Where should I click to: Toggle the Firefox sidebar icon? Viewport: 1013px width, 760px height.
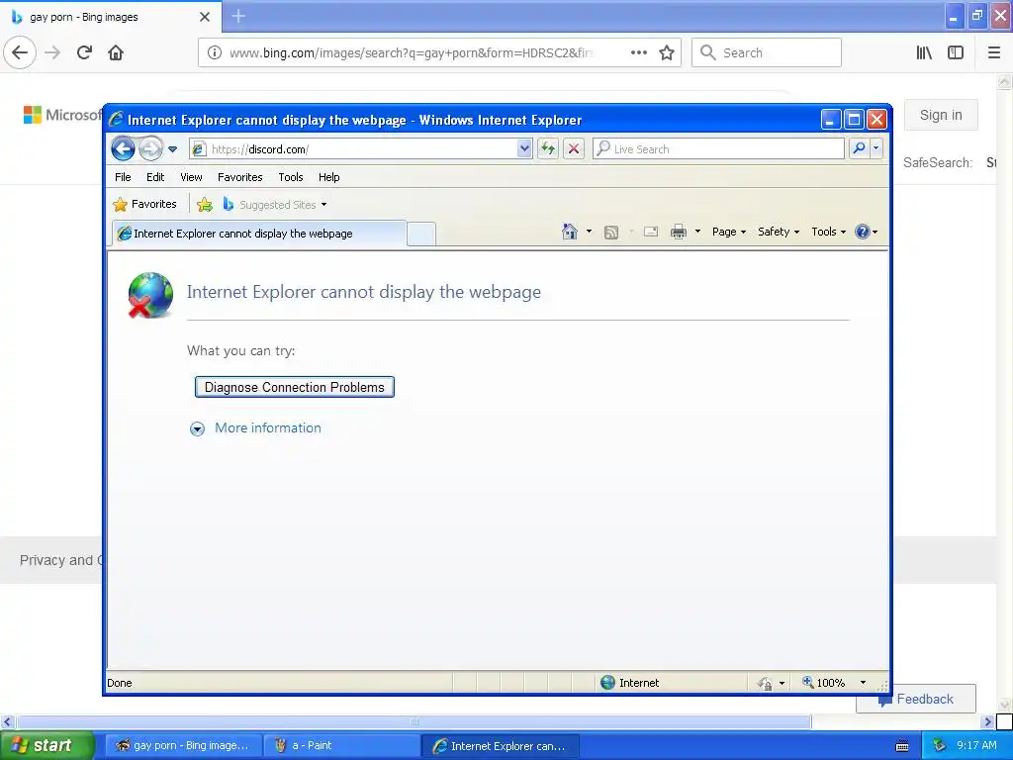coord(956,52)
